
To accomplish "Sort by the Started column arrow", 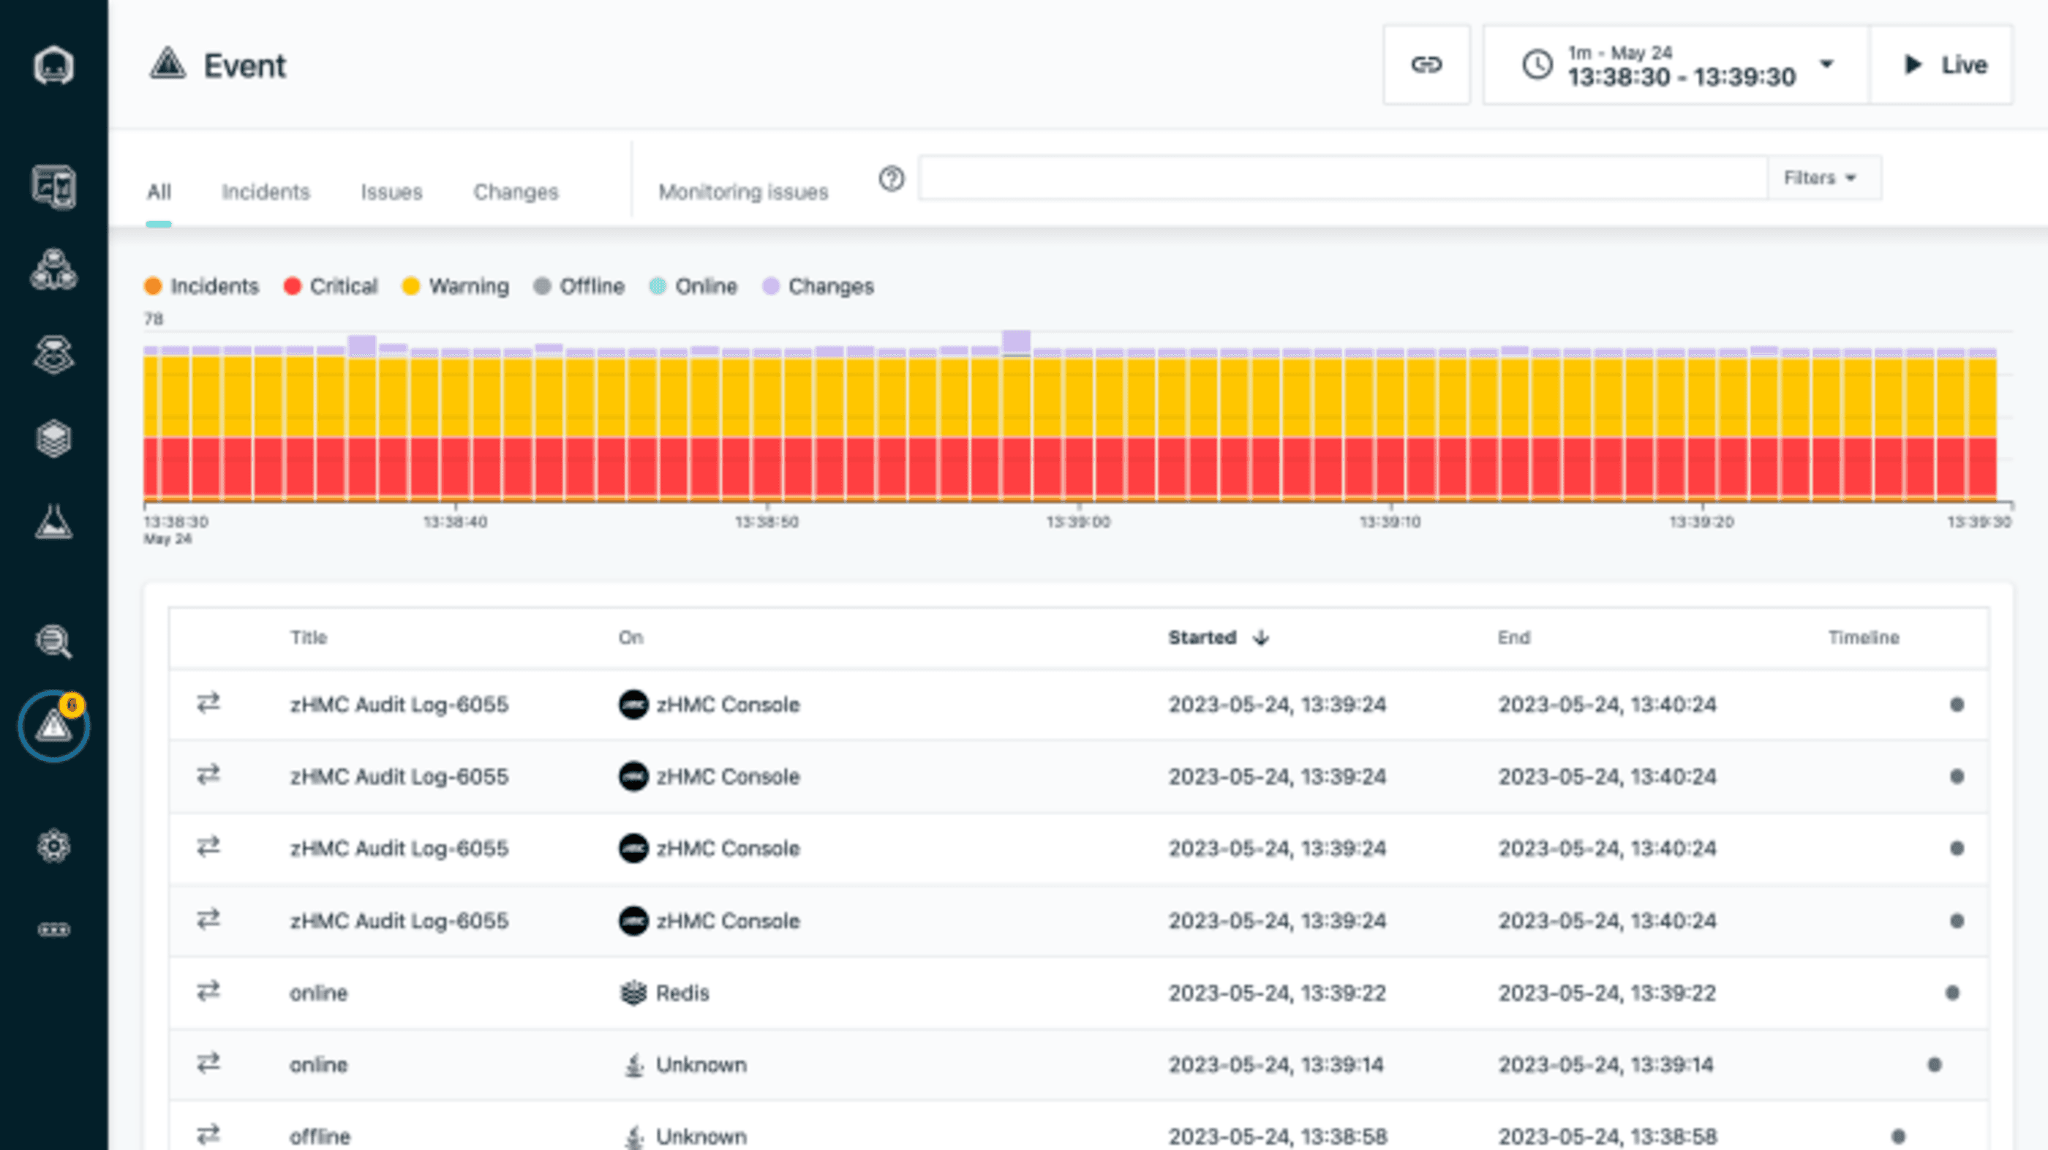I will pos(1260,638).
